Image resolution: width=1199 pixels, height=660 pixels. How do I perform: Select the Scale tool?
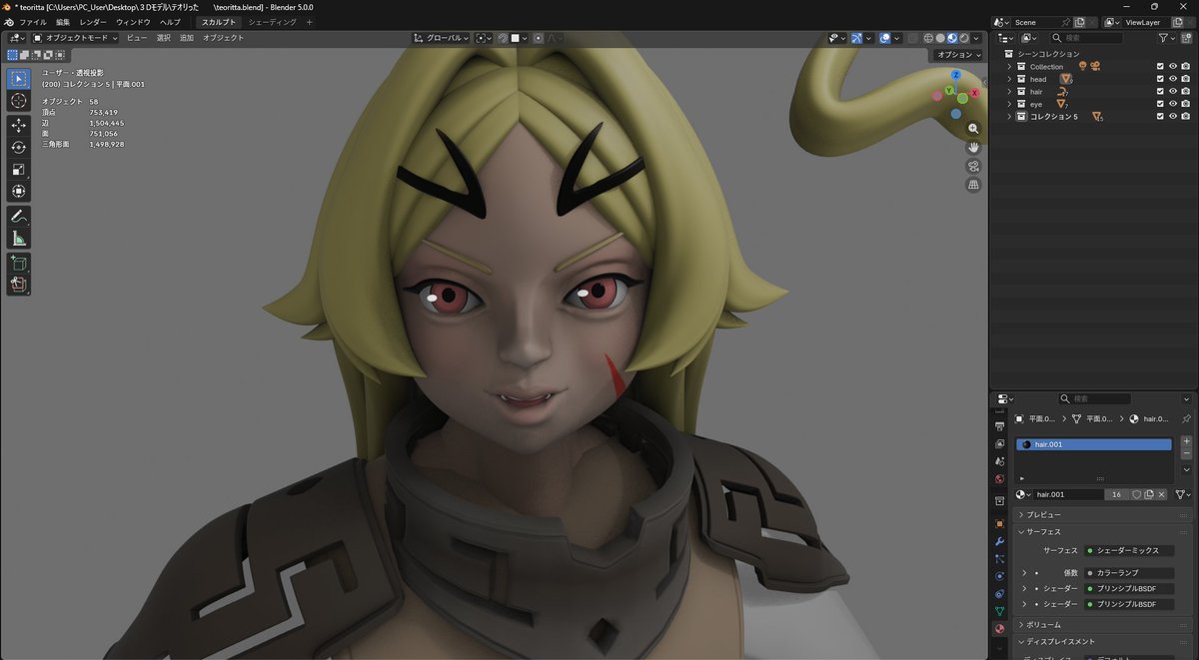(x=18, y=170)
